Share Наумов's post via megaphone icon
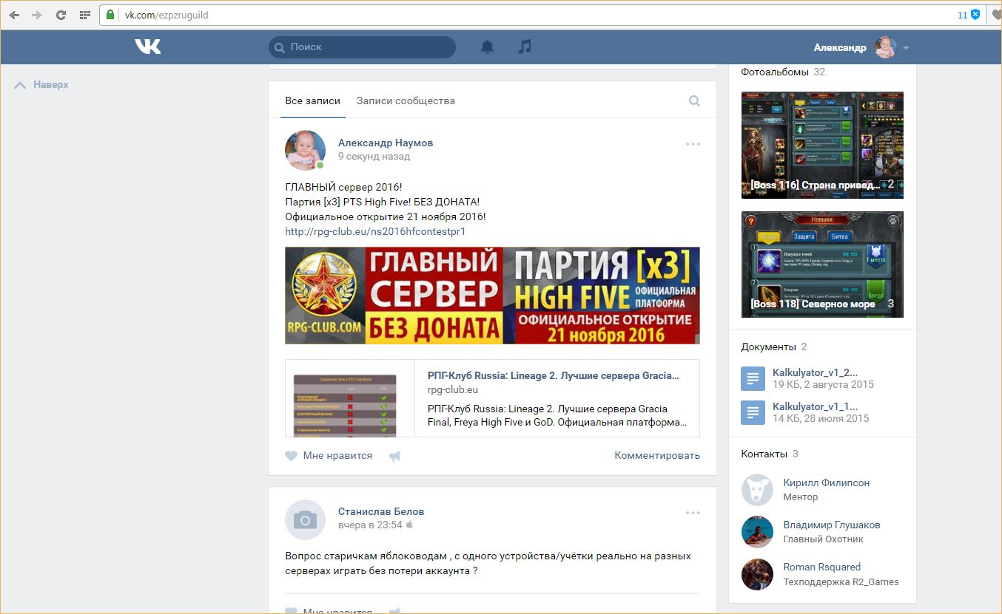This screenshot has height=614, width=1002. [395, 457]
